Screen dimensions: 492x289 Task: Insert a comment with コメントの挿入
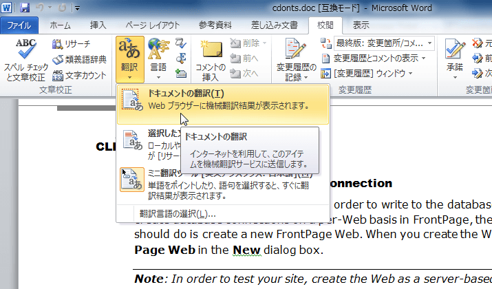tap(211, 60)
